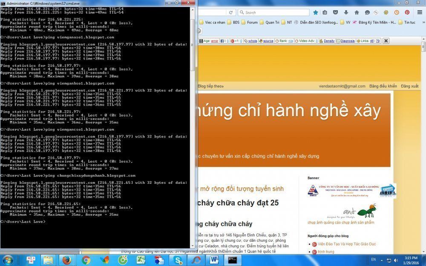Launch Google Chrome from the taskbar
The image size is (426, 266).
[x=86, y=260]
